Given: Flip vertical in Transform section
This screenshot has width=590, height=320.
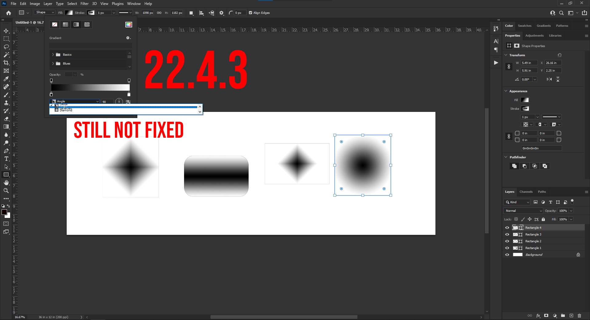Looking at the screenshot, I should click(558, 79).
